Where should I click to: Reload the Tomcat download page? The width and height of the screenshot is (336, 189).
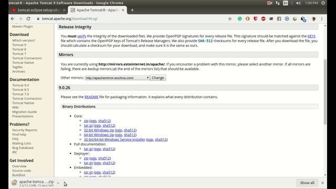pyautogui.click(x=28, y=19)
